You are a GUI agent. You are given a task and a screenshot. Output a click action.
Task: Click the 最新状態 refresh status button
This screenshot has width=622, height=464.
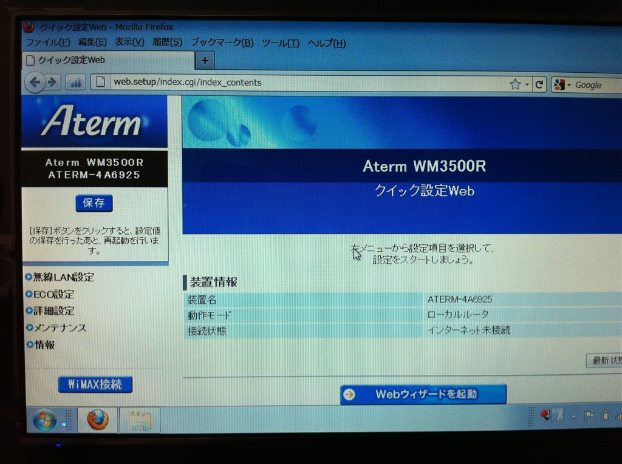(604, 360)
